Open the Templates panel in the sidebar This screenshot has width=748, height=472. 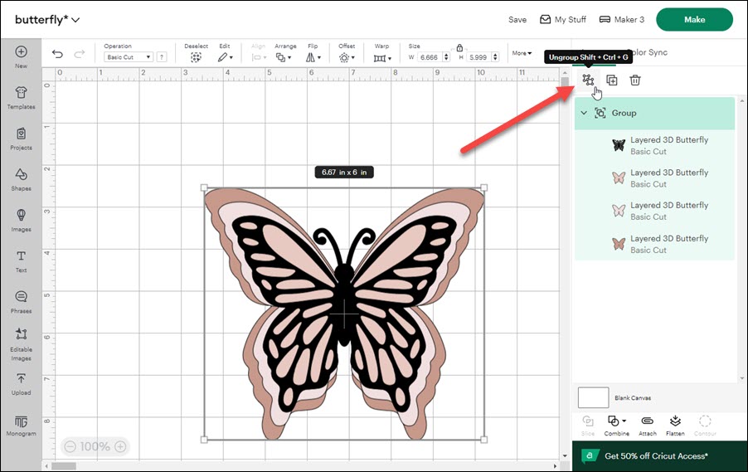21,97
